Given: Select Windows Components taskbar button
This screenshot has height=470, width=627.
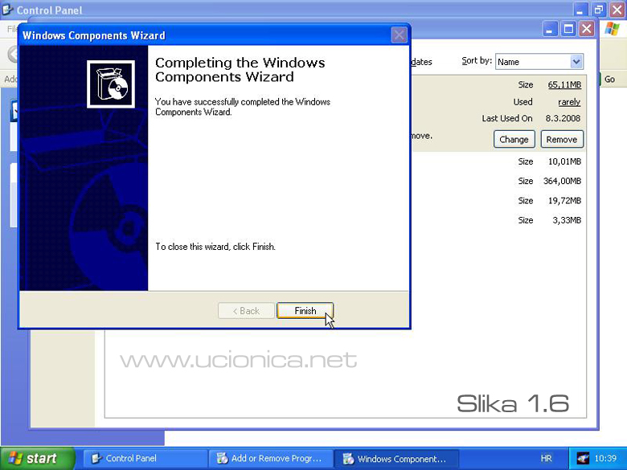Looking at the screenshot, I should 395,459.
